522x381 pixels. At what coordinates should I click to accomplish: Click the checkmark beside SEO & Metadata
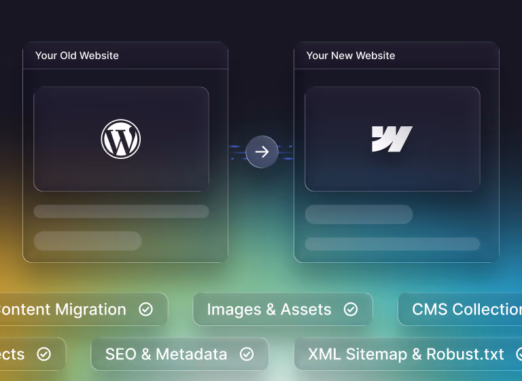click(x=247, y=354)
